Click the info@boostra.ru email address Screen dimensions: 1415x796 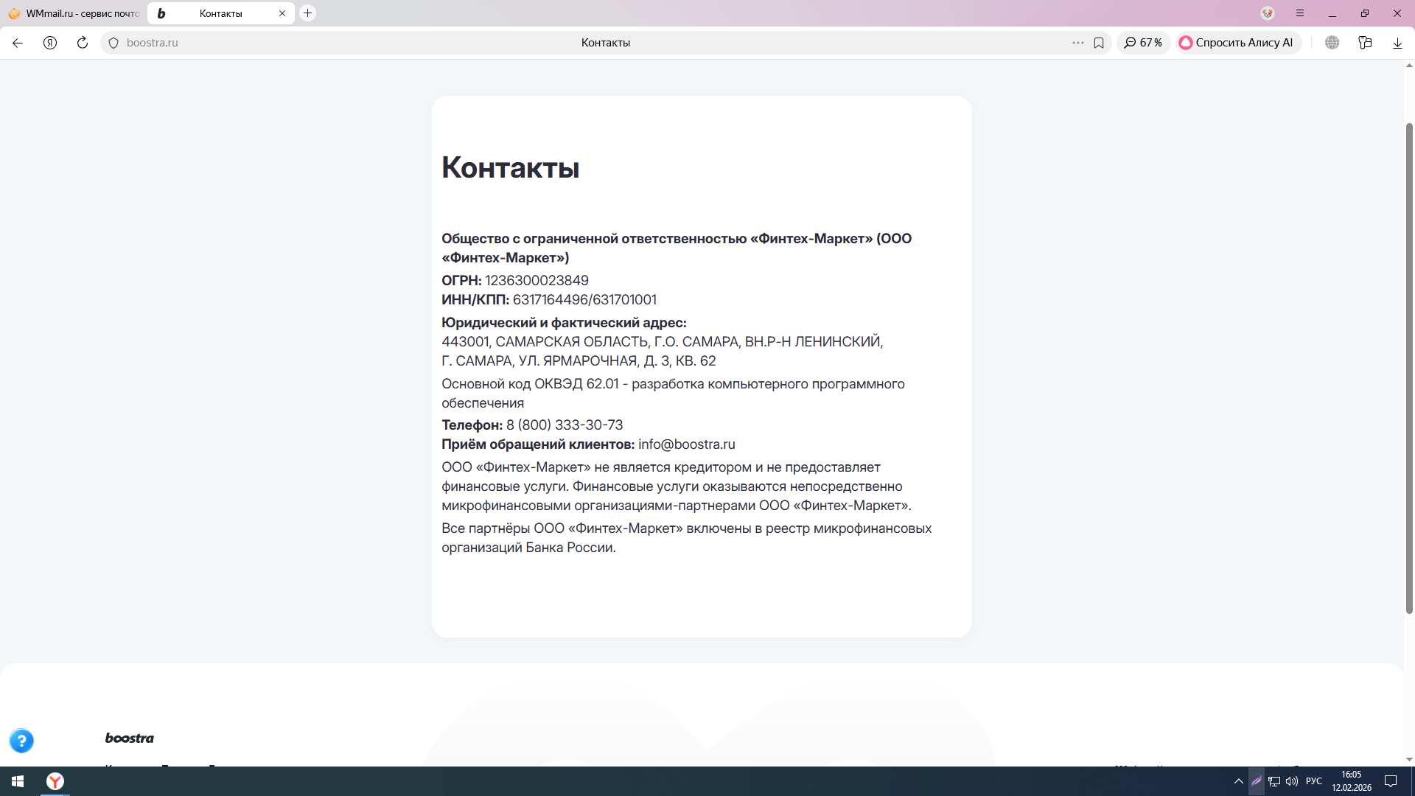coord(687,444)
